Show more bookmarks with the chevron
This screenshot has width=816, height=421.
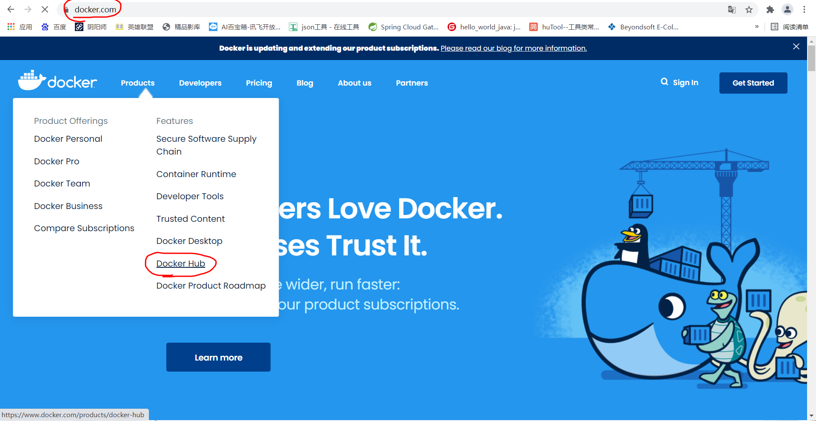point(757,26)
